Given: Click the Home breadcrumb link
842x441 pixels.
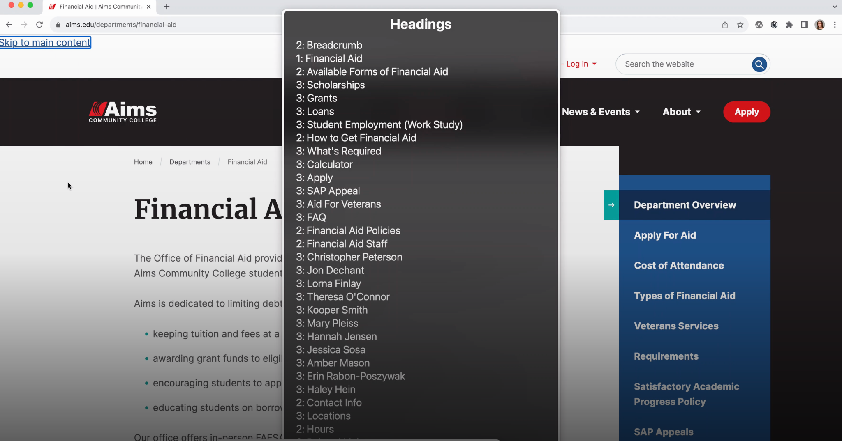Looking at the screenshot, I should tap(143, 162).
